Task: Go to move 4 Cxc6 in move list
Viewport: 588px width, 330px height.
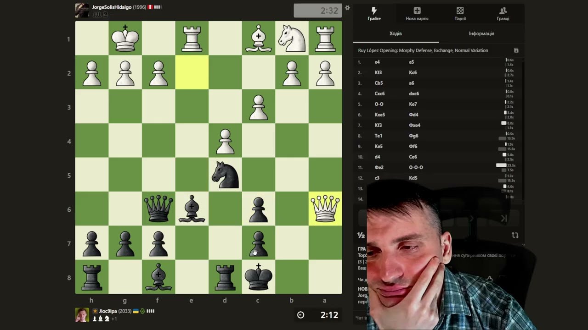Action: pos(380,93)
